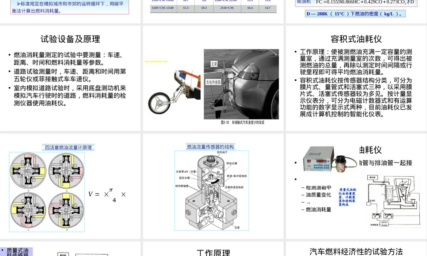The image size is (427, 256).
Task: Click the 试验设备及原理 title text
Action: pyautogui.click(x=70, y=39)
